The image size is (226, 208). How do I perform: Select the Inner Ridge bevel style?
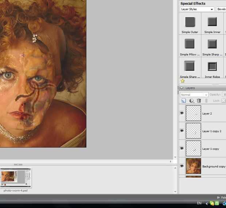pos(212,67)
